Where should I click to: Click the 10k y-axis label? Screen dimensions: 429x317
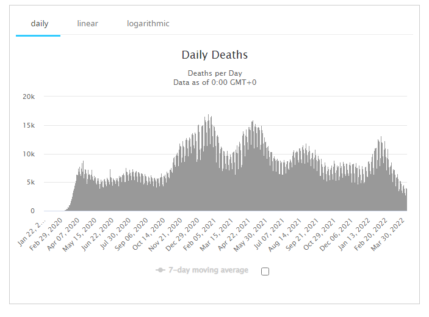(x=28, y=154)
